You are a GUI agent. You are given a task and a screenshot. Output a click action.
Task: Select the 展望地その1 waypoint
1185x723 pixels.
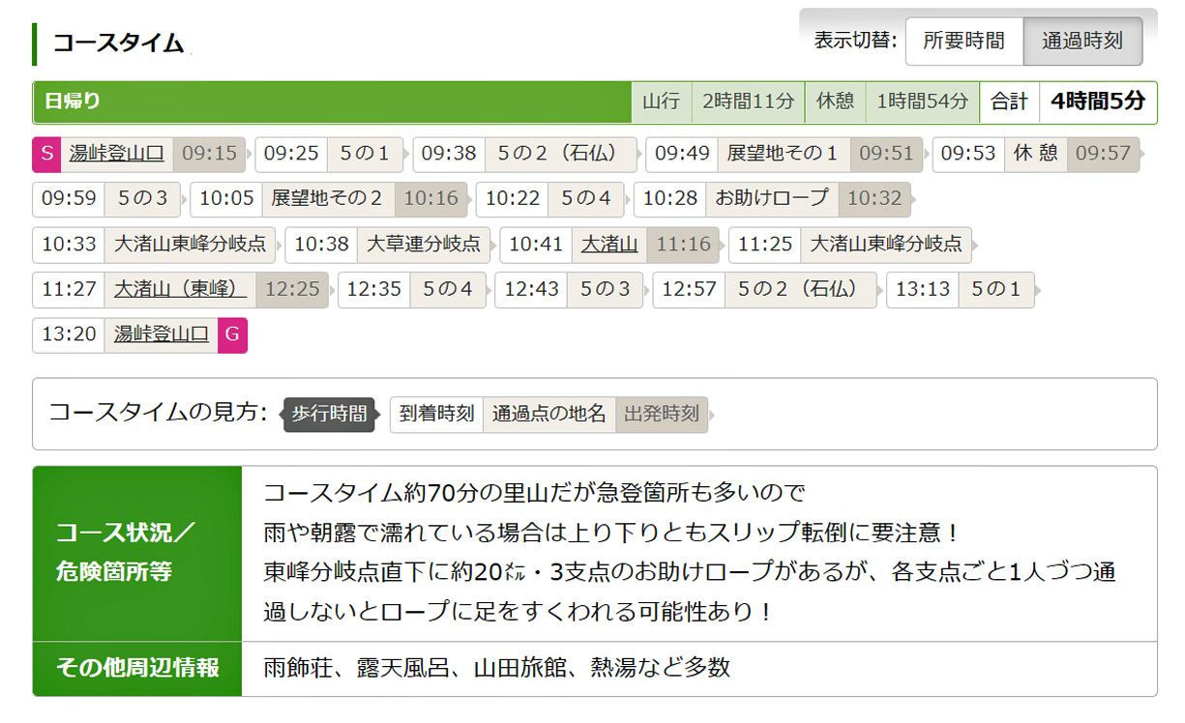pos(783,154)
